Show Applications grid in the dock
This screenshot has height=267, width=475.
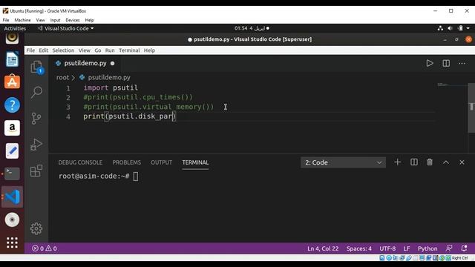coord(12,243)
